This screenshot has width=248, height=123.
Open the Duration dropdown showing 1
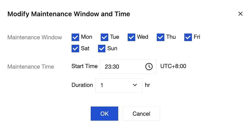pyautogui.click(x=119, y=85)
